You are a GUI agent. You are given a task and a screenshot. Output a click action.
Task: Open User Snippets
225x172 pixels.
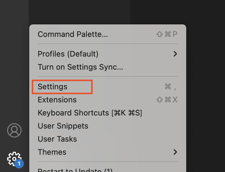coord(63,126)
